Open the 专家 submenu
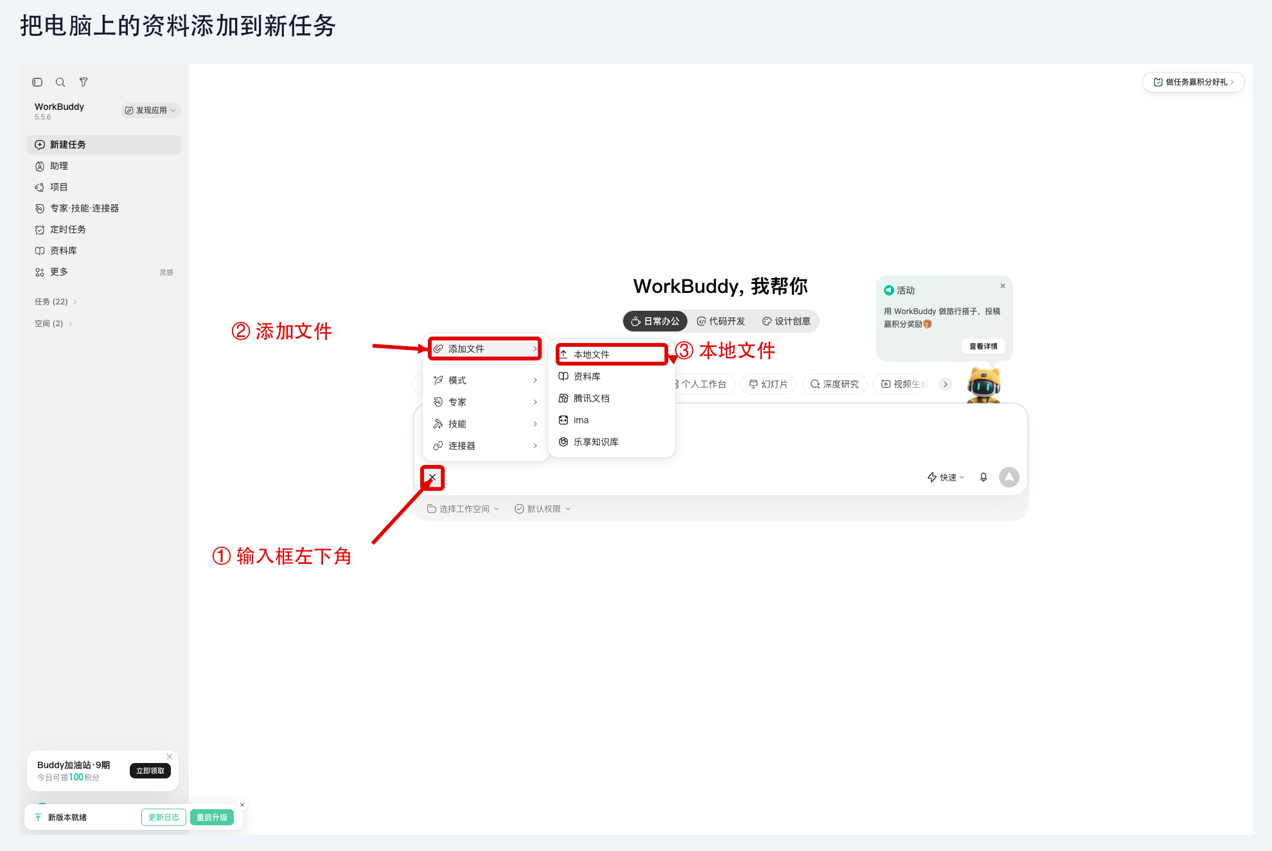 (x=485, y=402)
